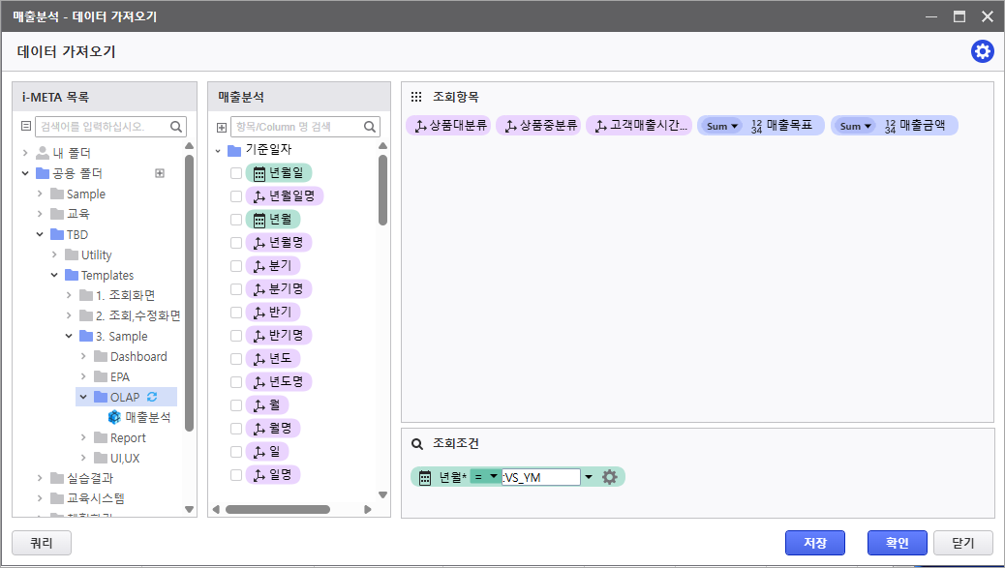Click the 저장 button

coord(814,543)
